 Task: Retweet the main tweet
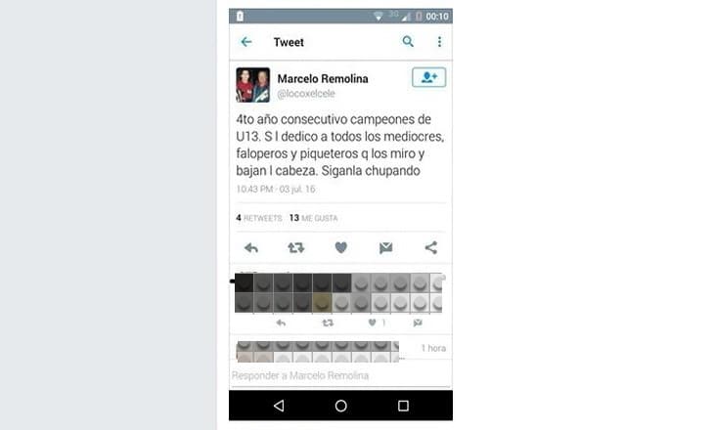(x=296, y=248)
